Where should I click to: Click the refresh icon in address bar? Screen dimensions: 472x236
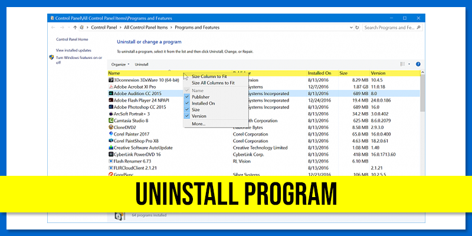point(357,27)
